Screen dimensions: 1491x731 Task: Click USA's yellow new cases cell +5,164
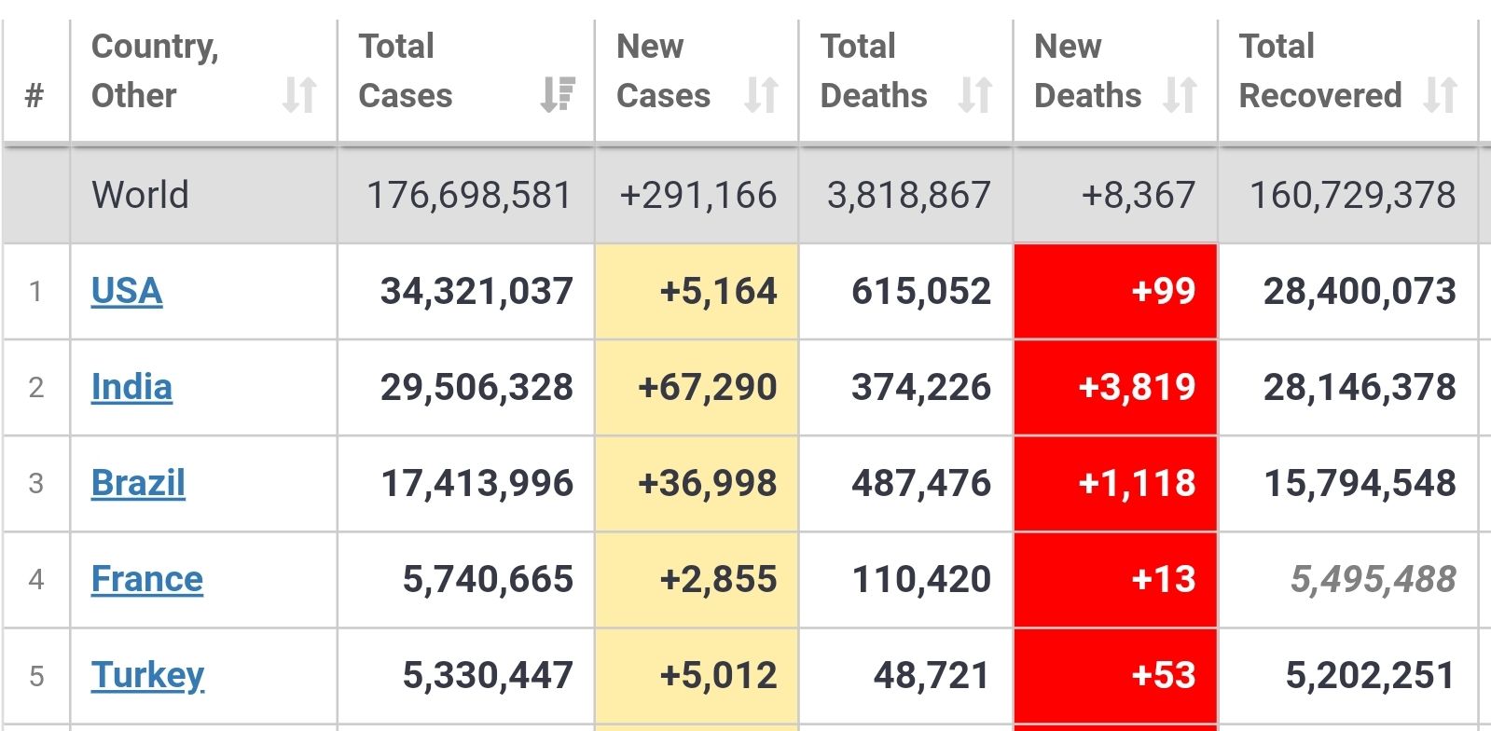pyautogui.click(x=718, y=291)
